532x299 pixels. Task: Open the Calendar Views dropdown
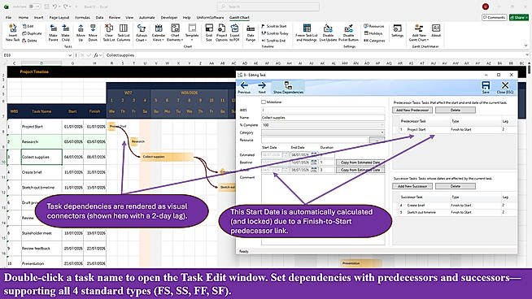tap(159, 32)
